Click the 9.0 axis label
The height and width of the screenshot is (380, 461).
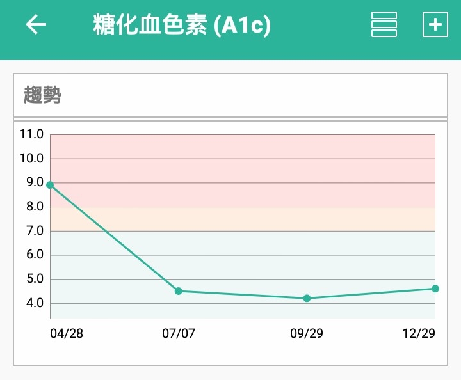point(35,182)
